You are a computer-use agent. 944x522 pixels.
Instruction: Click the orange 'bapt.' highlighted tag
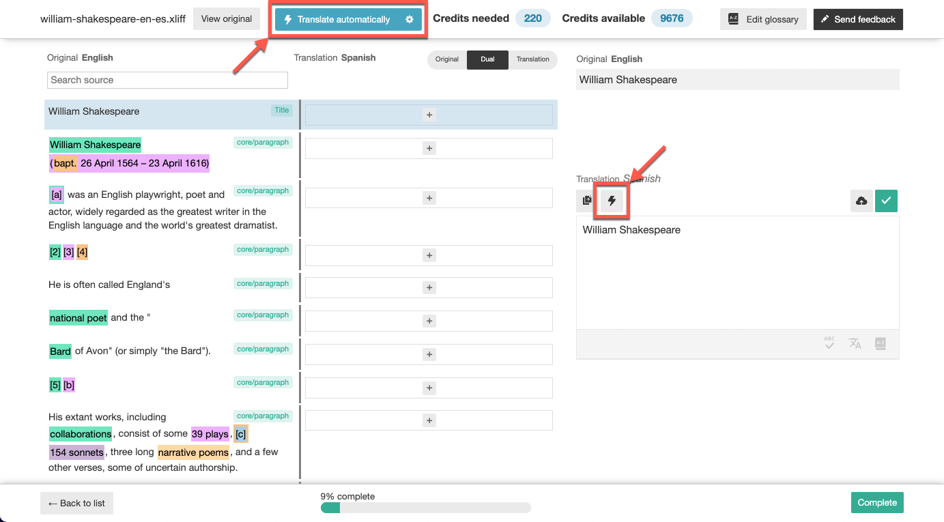[x=65, y=164]
